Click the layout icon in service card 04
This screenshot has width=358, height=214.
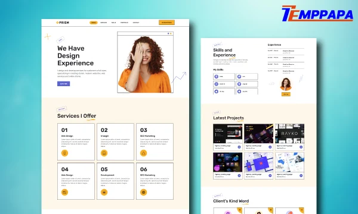(64, 192)
